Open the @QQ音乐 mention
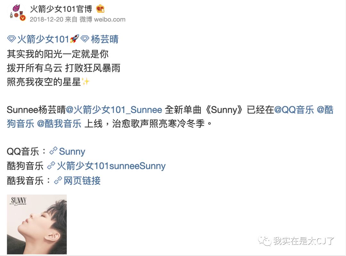 tap(294, 110)
